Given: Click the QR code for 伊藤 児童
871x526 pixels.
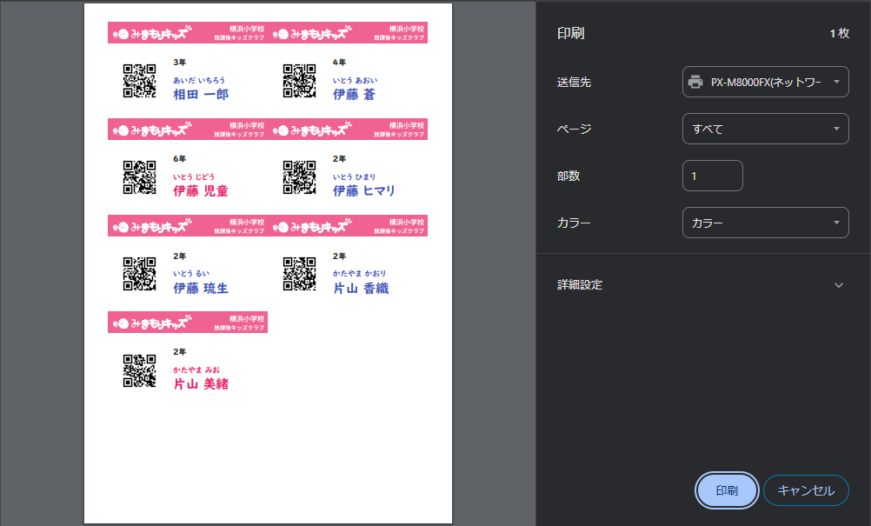Looking at the screenshot, I should tap(139, 177).
